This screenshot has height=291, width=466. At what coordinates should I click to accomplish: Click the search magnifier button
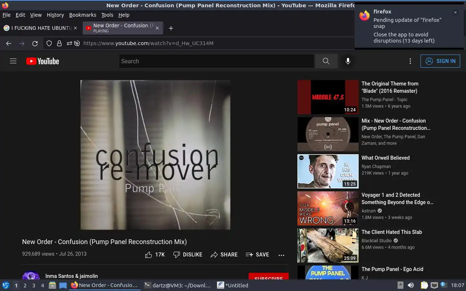pyautogui.click(x=326, y=61)
